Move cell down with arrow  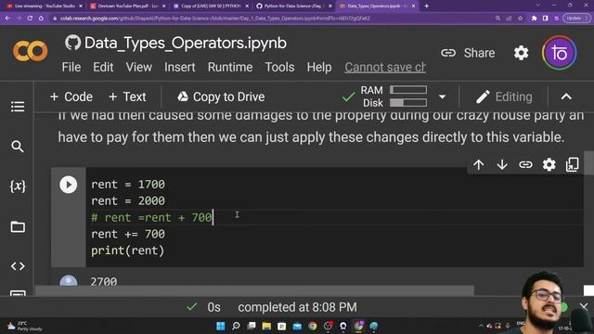point(502,165)
